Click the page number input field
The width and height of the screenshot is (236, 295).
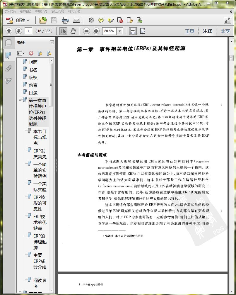point(28,31)
